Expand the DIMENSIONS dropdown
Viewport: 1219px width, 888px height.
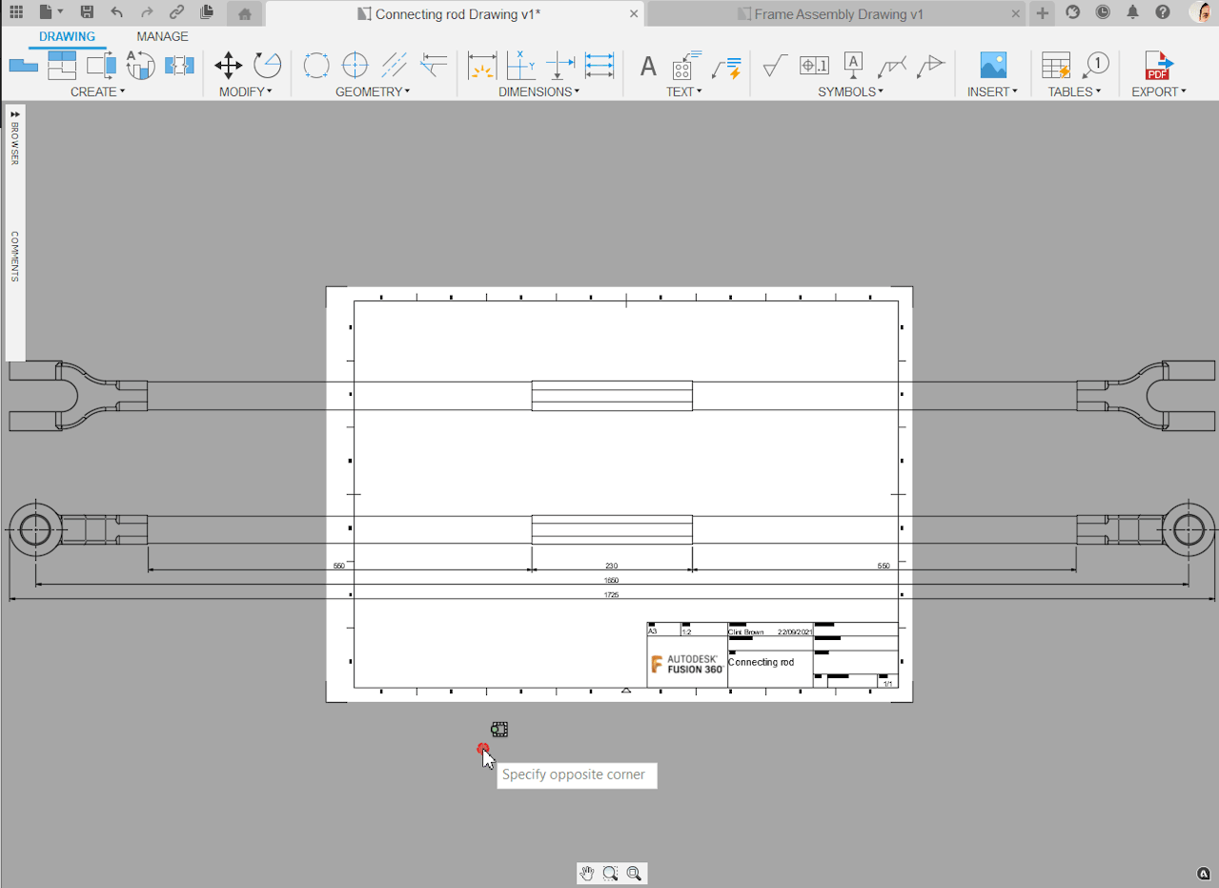pos(539,92)
